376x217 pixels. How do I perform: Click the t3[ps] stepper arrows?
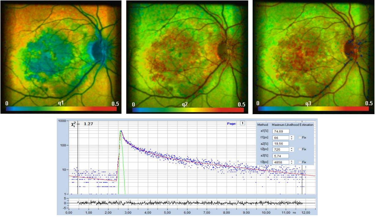coord(292,162)
